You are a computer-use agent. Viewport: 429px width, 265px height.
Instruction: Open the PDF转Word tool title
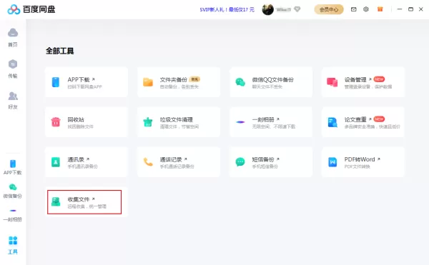(x=360, y=159)
